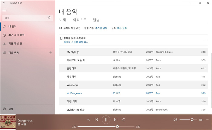The width and height of the screenshot is (212, 130).
Task: Minimize the Groove window
Action: 192,3
